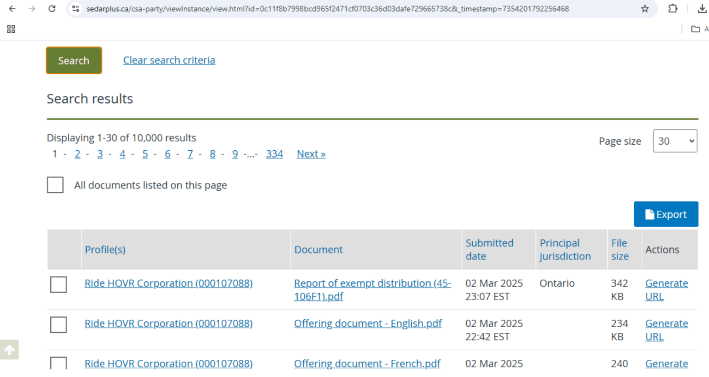Click the Clear search criteria link
The width and height of the screenshot is (709, 377).
coord(169,60)
